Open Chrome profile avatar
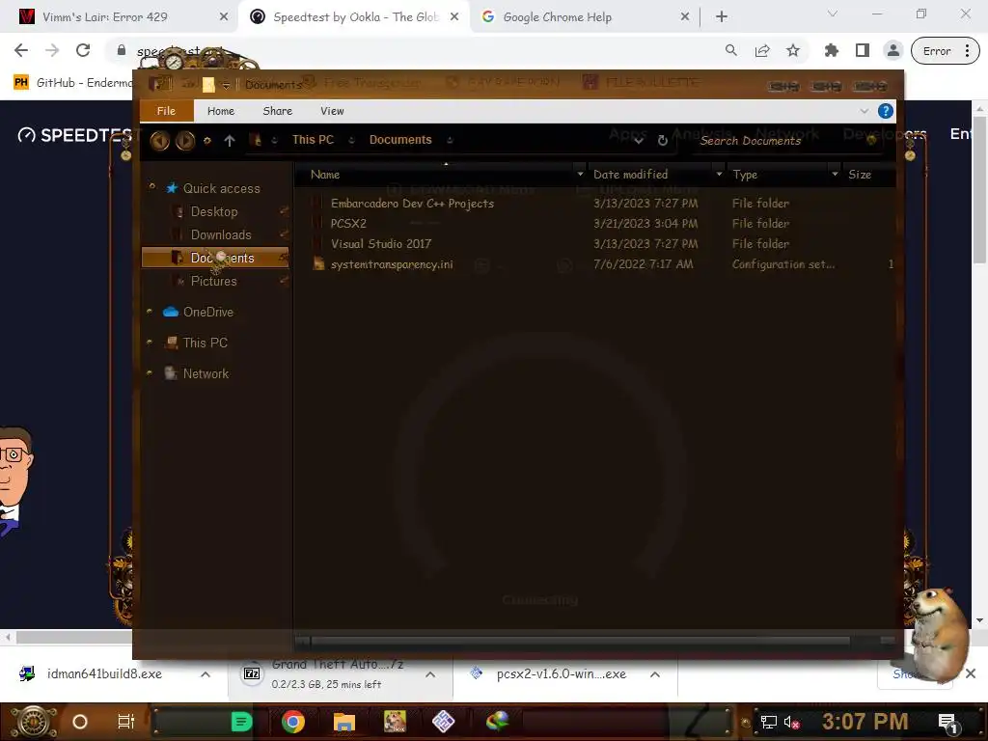The width and height of the screenshot is (988, 741). click(x=892, y=50)
